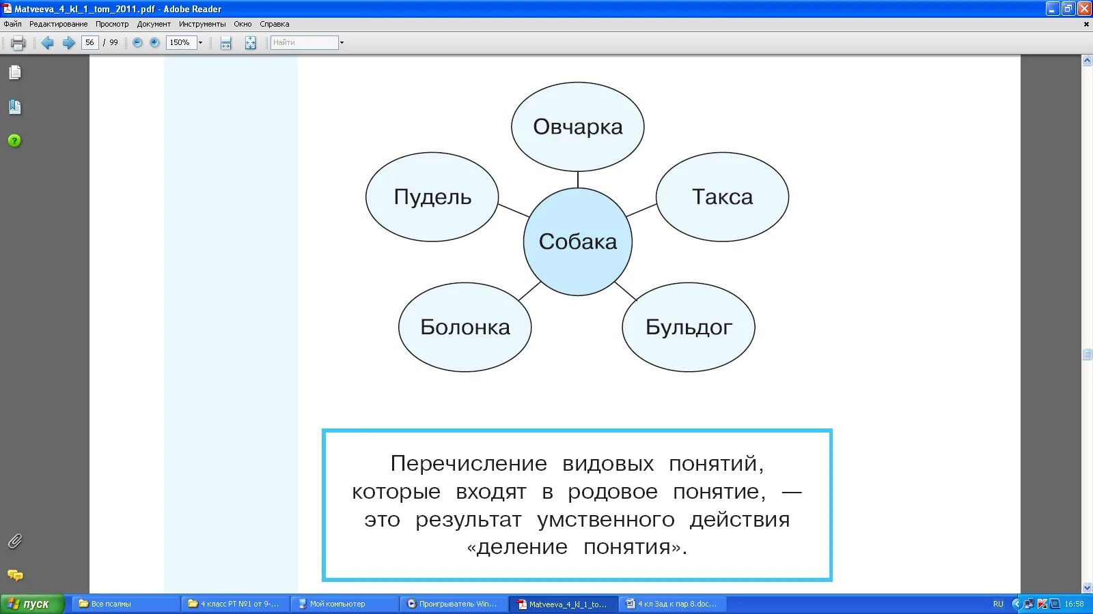
Task: Click the zoom out minus button
Action: (x=137, y=42)
